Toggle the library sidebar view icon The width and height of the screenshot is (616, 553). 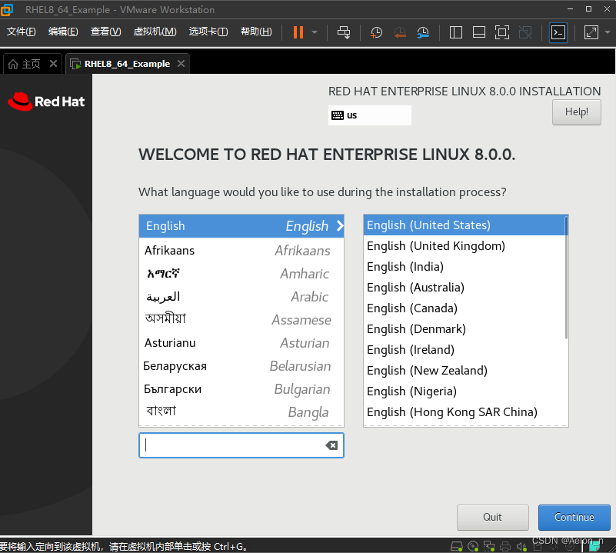click(455, 32)
